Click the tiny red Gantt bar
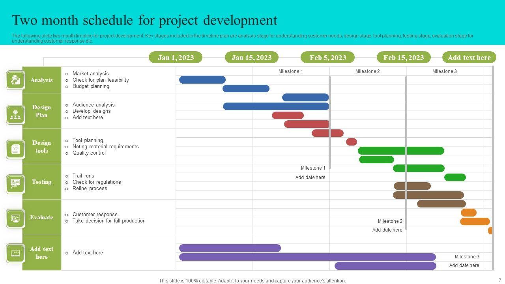This screenshot has height=284, width=505. (352, 142)
